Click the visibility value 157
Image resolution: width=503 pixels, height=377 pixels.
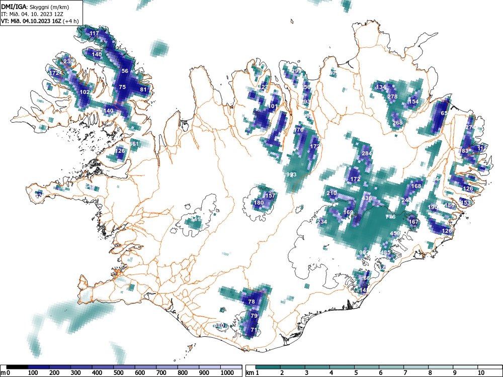[x=271, y=195]
